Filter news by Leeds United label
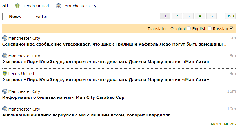Screen dimensions: 242x130 pyautogui.click(x=36, y=6)
